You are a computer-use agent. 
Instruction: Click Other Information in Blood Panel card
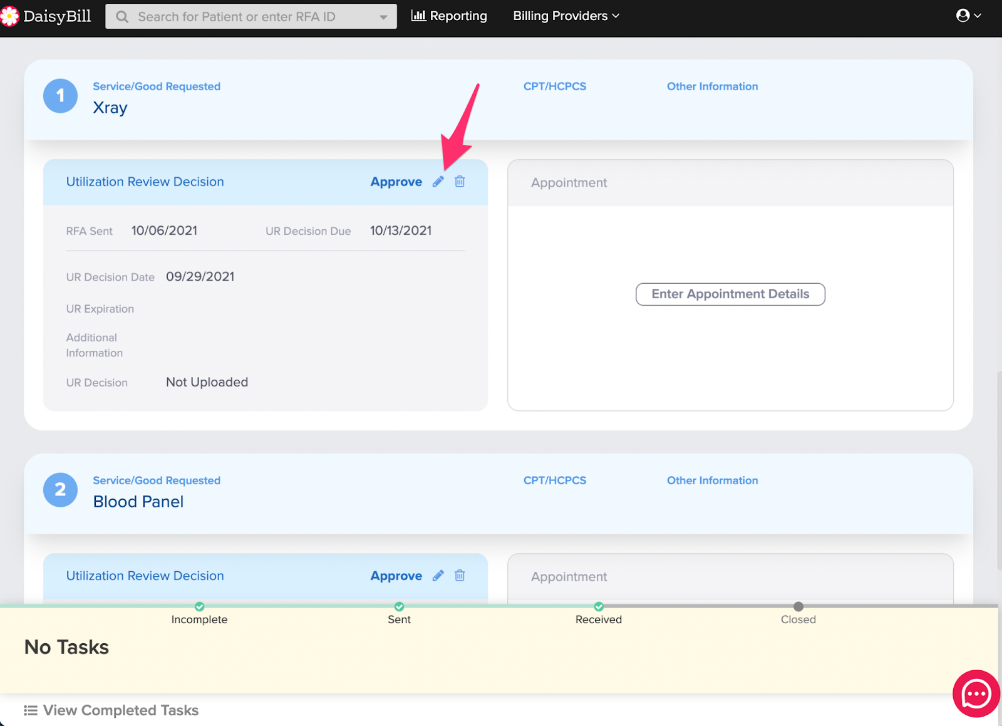712,480
